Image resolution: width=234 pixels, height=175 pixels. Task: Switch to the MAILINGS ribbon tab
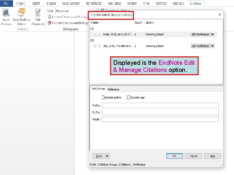pyautogui.click(x=115, y=4)
